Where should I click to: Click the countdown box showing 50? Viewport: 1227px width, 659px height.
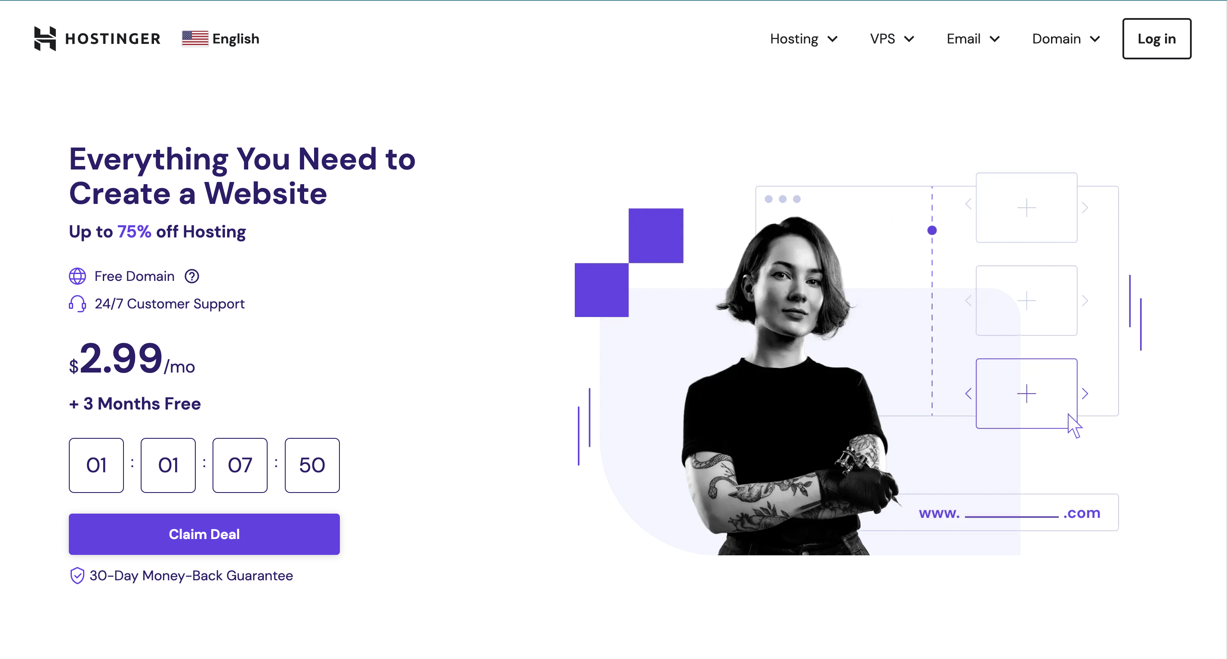pos(312,465)
